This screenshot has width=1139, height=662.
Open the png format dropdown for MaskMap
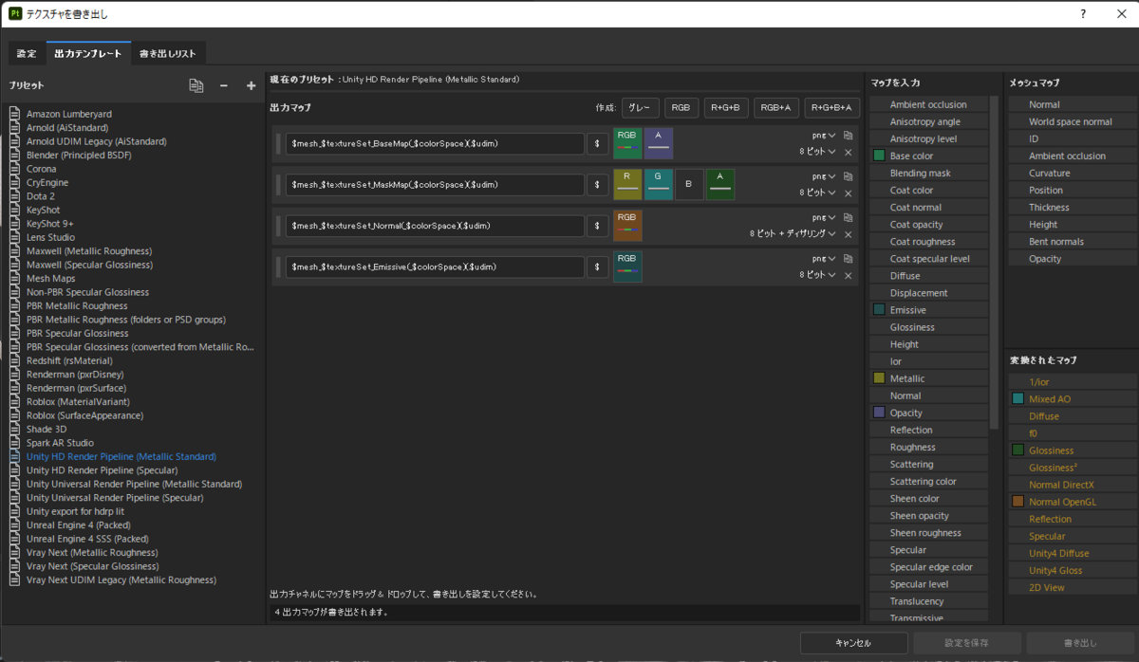(x=823, y=176)
